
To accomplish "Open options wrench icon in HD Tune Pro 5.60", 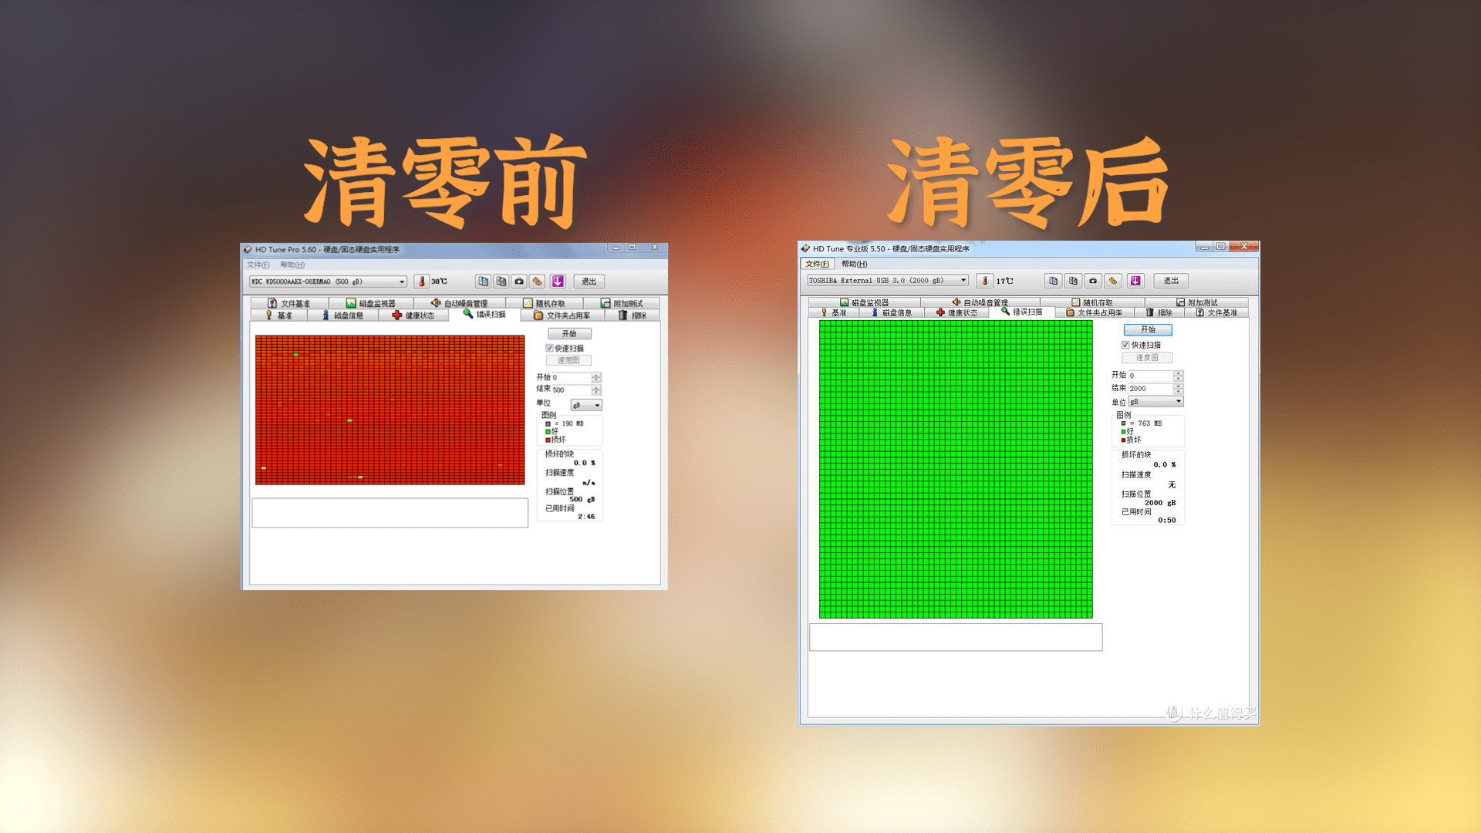I will (x=538, y=282).
